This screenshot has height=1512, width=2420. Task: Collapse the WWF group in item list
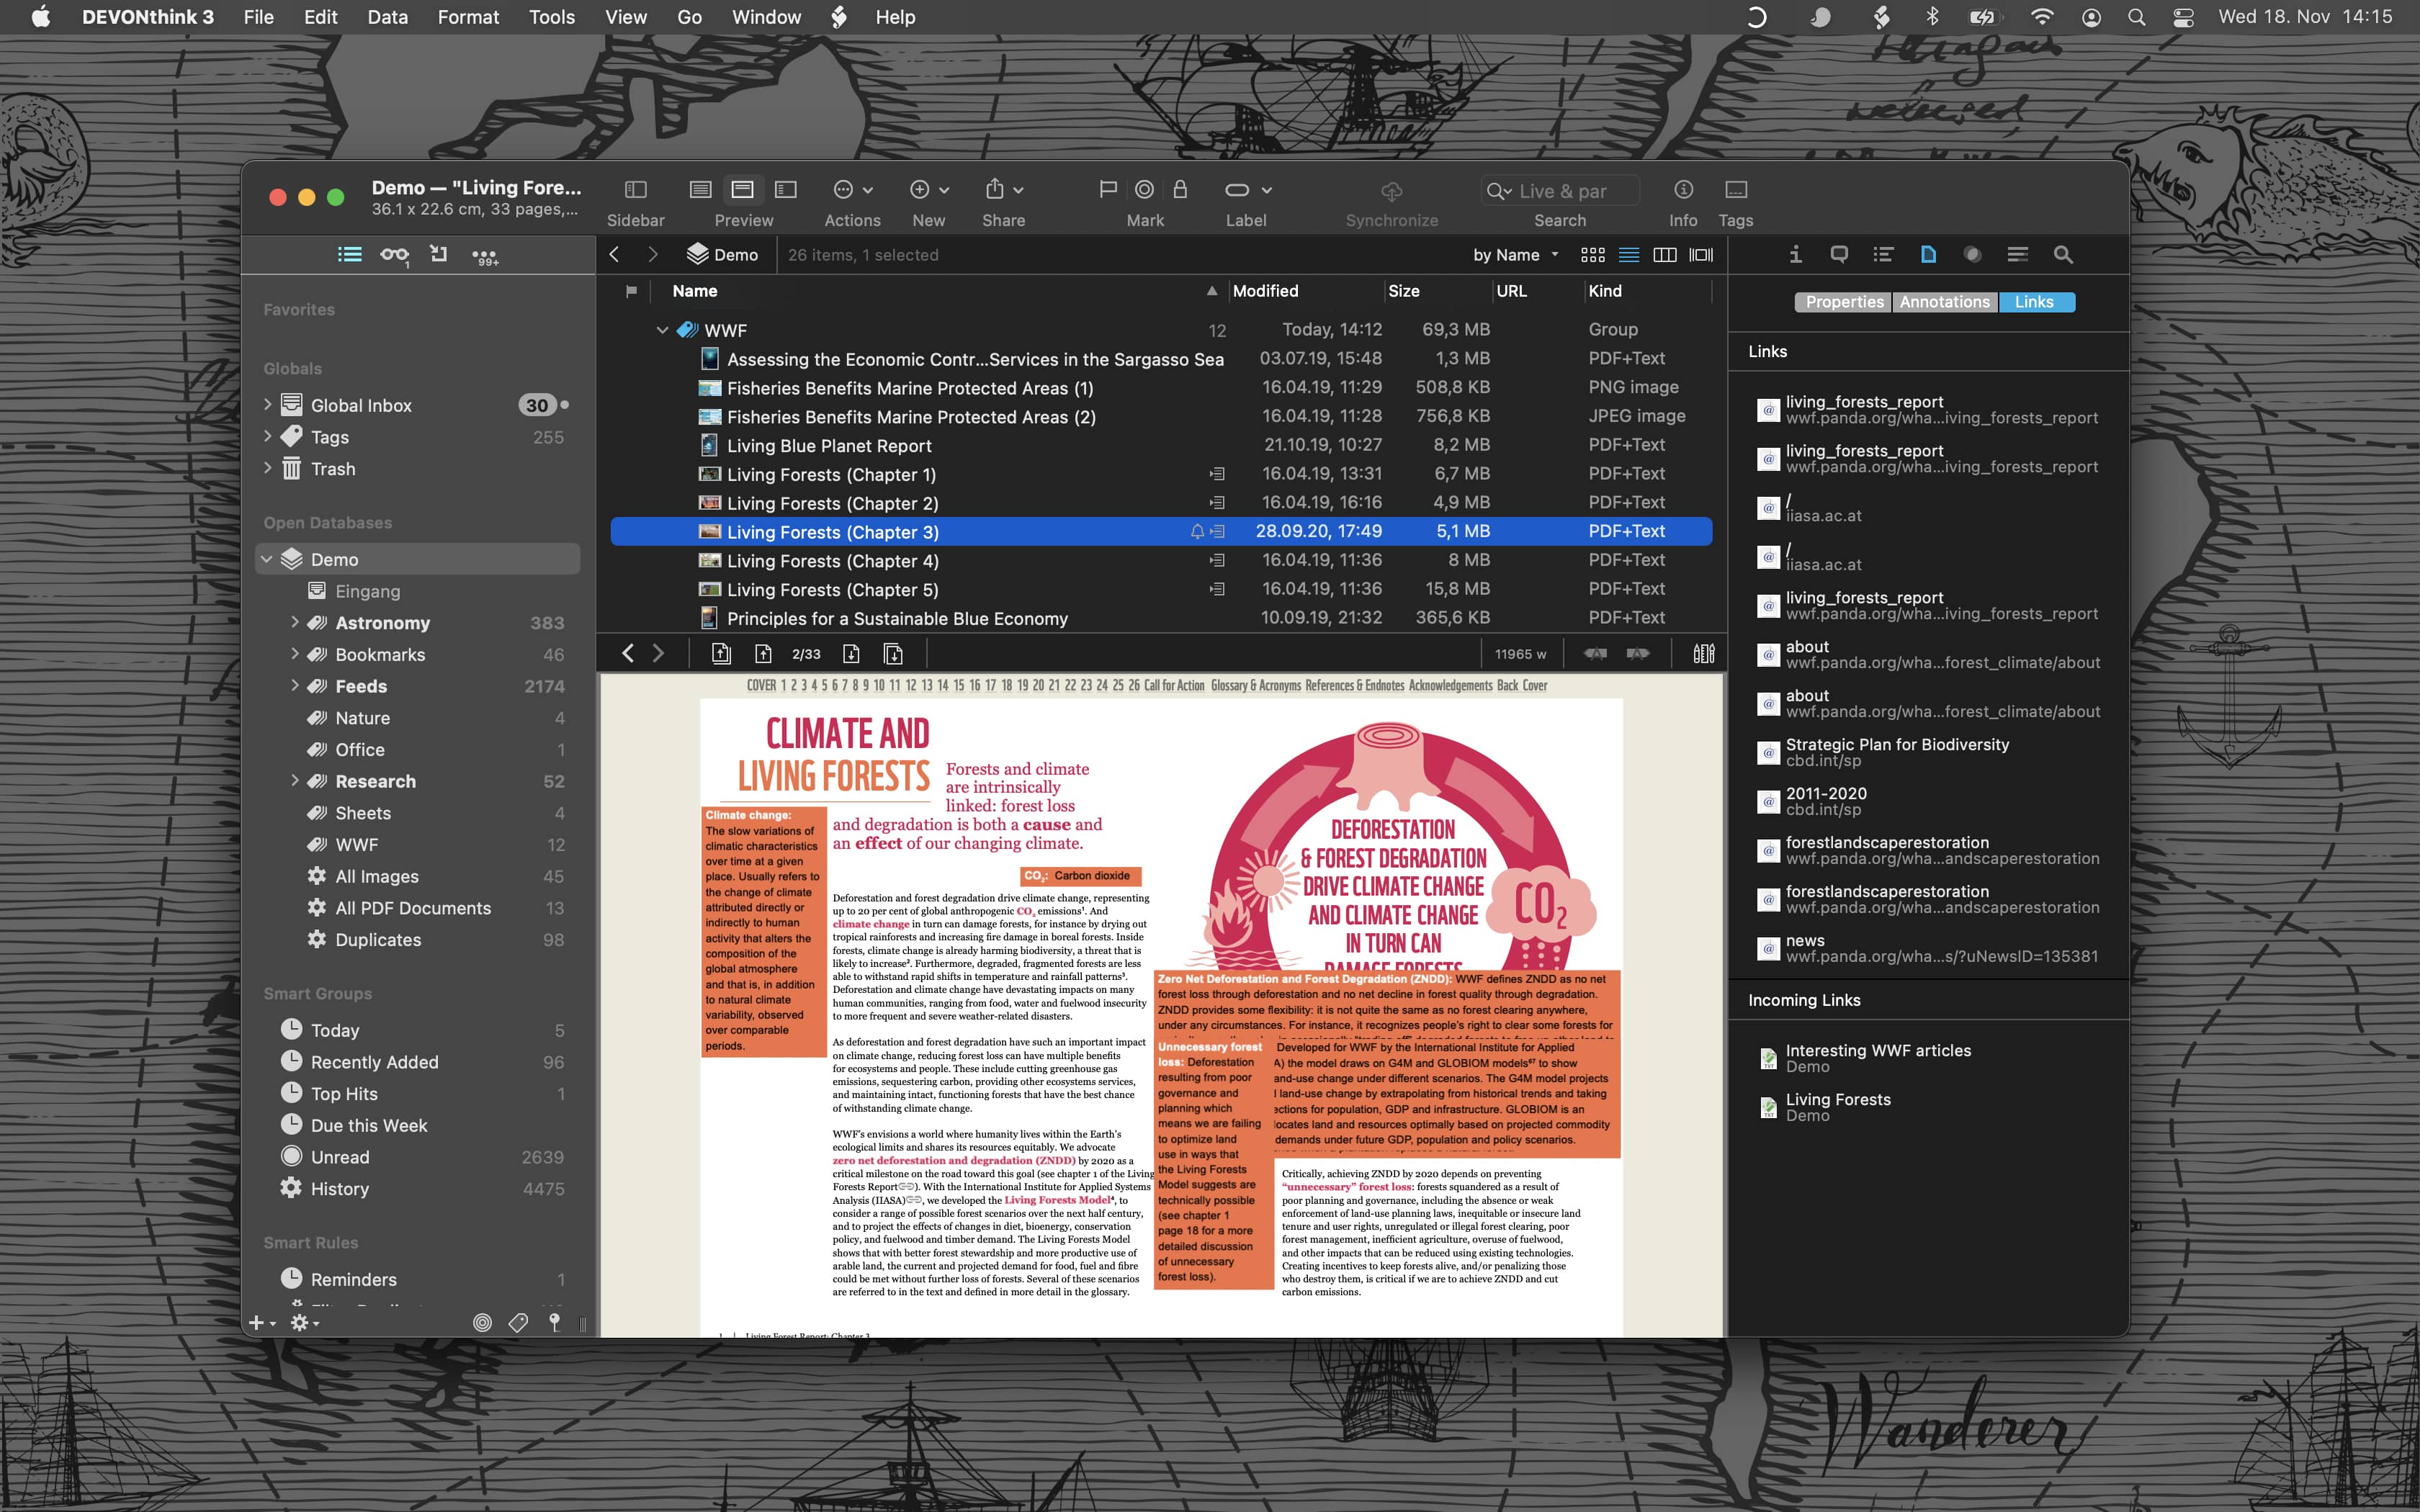(662, 330)
